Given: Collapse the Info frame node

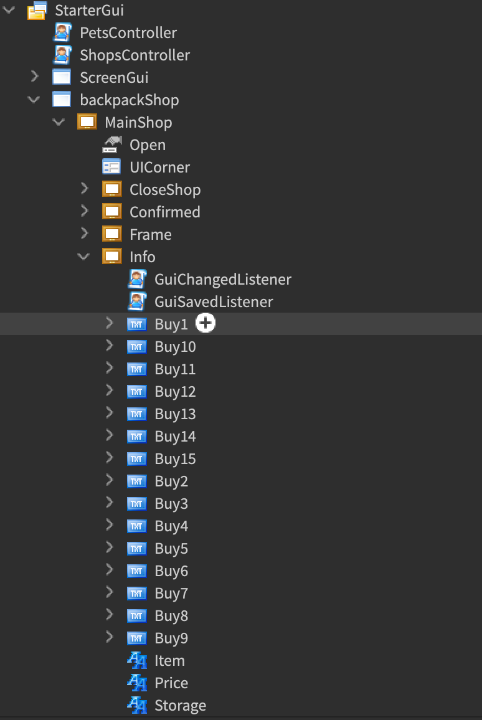Looking at the screenshot, I should [x=84, y=257].
